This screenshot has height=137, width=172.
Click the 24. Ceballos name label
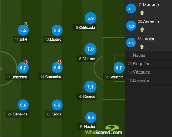17,114
